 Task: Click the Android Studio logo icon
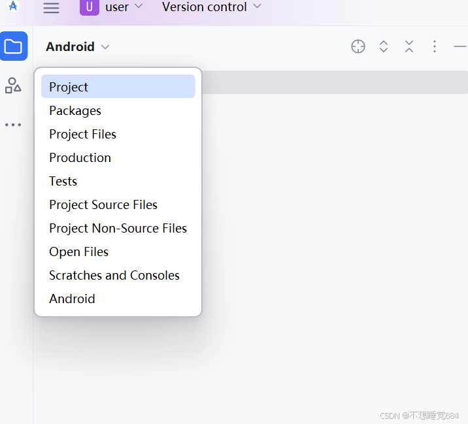point(13,6)
